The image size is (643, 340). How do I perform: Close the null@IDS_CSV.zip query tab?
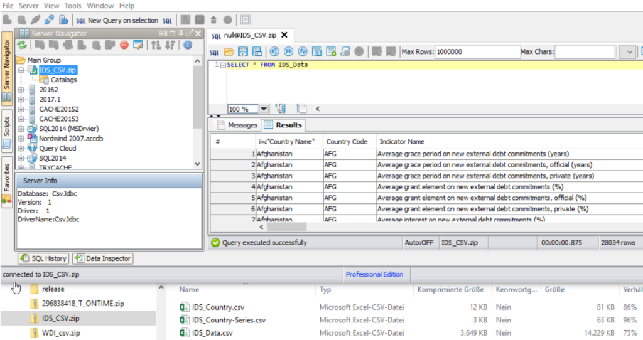coord(284,35)
